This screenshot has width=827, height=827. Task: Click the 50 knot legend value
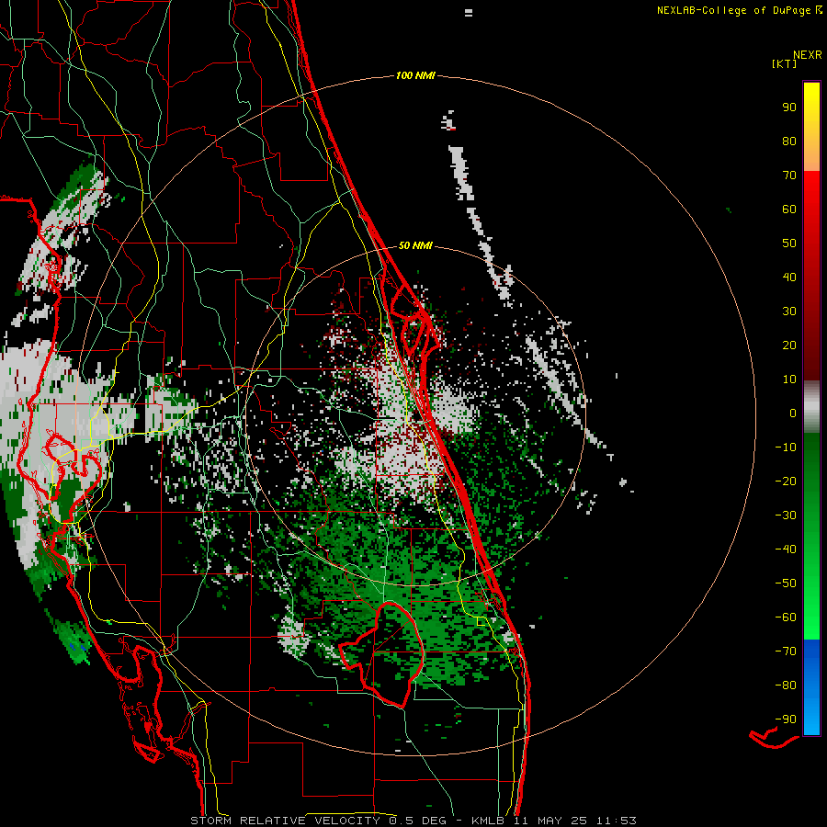(789, 244)
